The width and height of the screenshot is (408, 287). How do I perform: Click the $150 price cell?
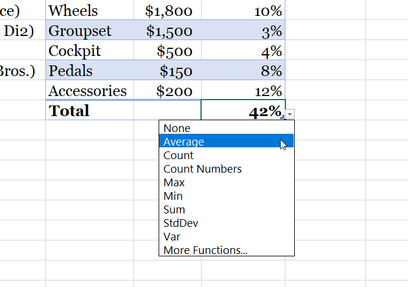pyautogui.click(x=167, y=70)
